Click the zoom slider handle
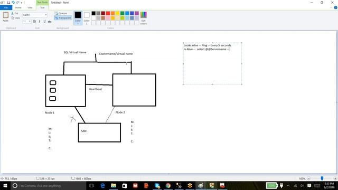 (322, 178)
